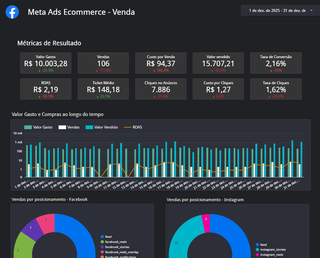
Task: Click the 31 de dez axis label
Action: 291,184
